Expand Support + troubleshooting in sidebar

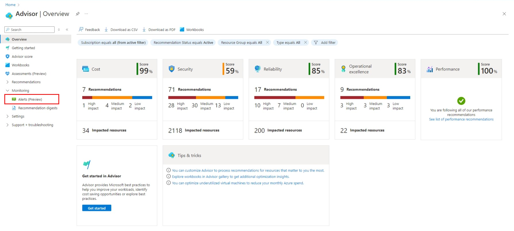pyautogui.click(x=7, y=125)
